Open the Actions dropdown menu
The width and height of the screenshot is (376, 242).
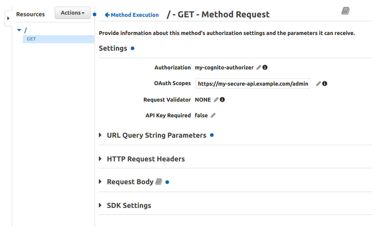(x=72, y=13)
